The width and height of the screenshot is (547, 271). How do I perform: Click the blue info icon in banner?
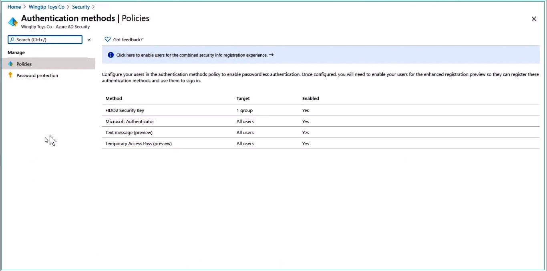pos(111,55)
